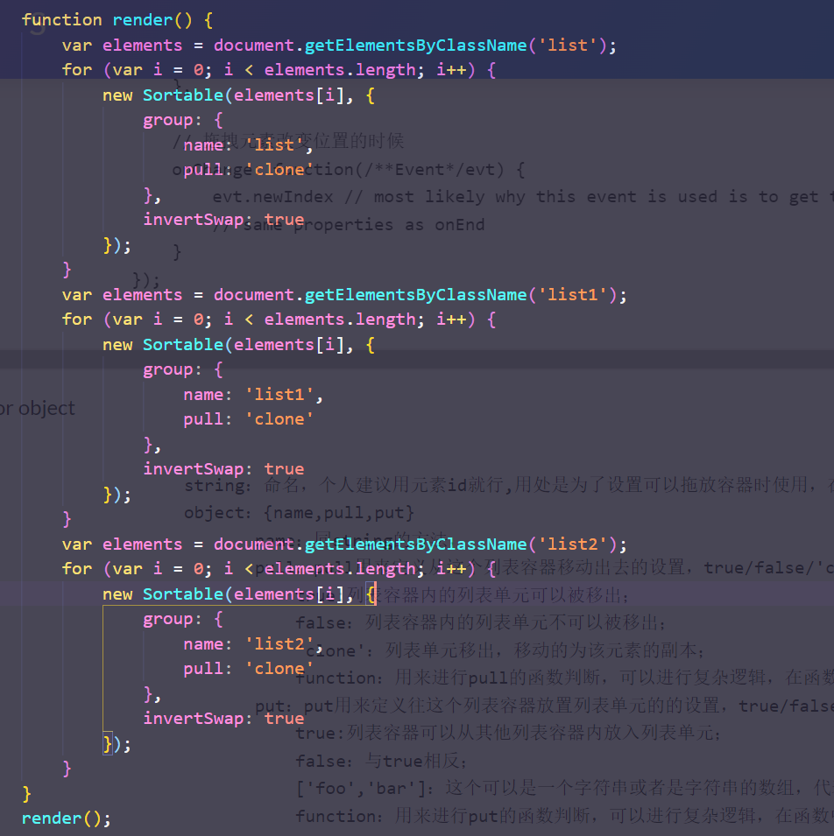
Task: Click the 'function' keyword before render()
Action: click(61, 20)
